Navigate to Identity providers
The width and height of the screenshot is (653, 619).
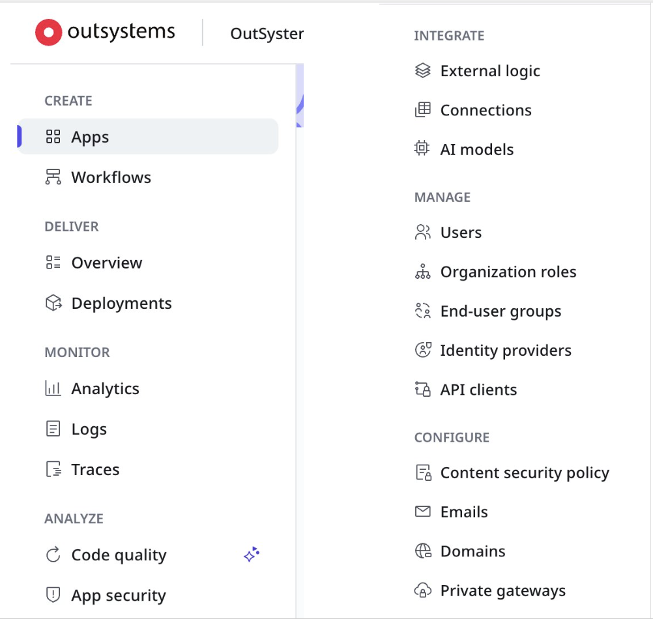[x=505, y=351]
